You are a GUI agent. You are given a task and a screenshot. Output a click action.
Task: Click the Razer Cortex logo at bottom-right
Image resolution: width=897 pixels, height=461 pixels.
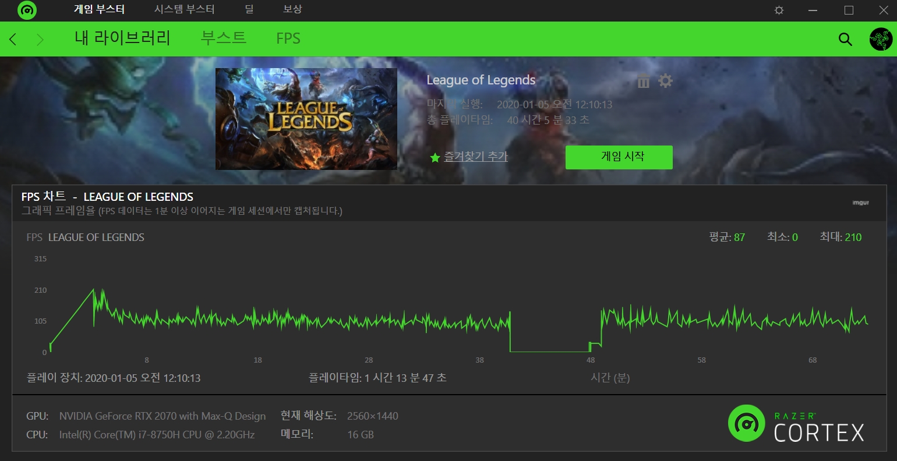point(796,423)
